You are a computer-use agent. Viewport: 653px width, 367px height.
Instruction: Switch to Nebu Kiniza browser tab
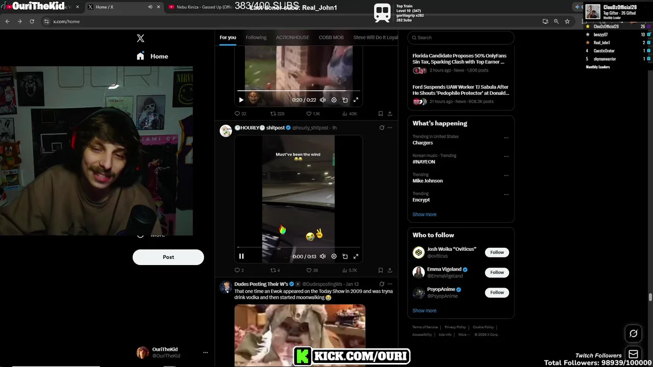tap(204, 7)
